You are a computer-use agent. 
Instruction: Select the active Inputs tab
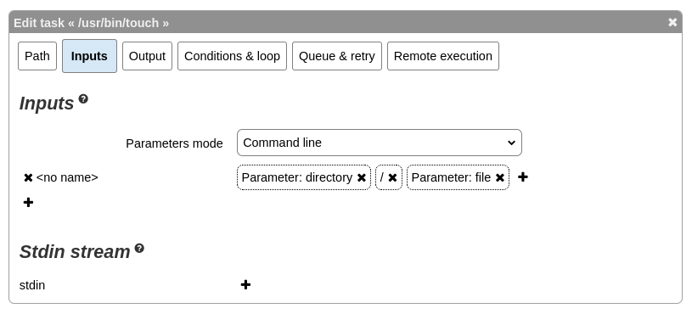[90, 56]
